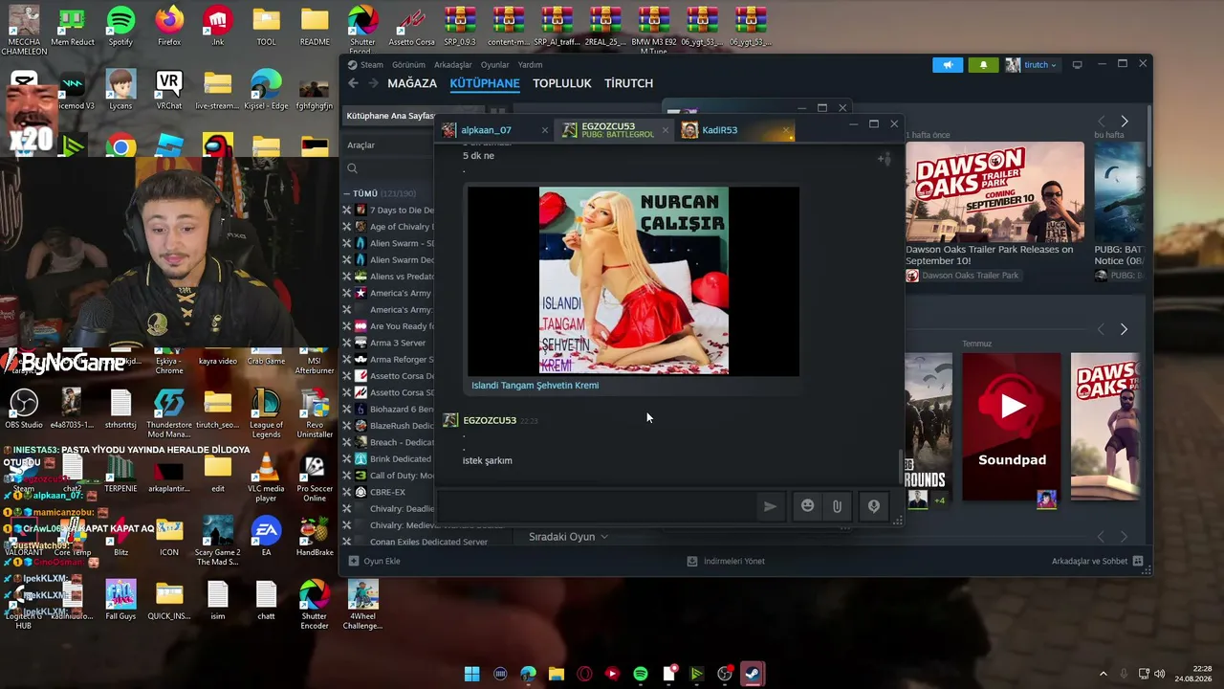
Task: Select the League of Legends desktop icon
Action: pyautogui.click(x=266, y=413)
